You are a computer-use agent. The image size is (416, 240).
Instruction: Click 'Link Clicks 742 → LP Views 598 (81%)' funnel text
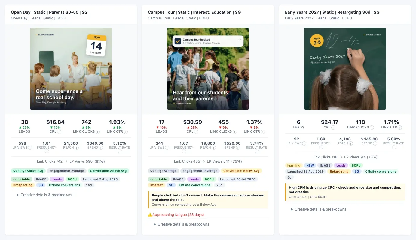pos(71,161)
